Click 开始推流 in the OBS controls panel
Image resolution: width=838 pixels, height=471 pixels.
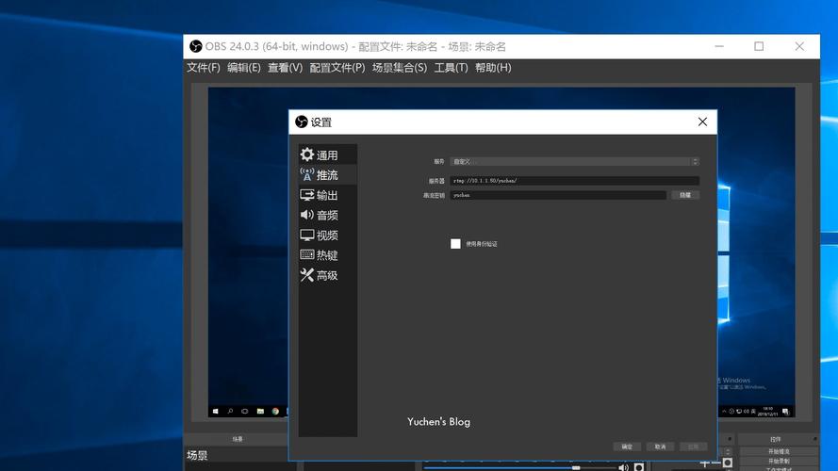(x=779, y=451)
